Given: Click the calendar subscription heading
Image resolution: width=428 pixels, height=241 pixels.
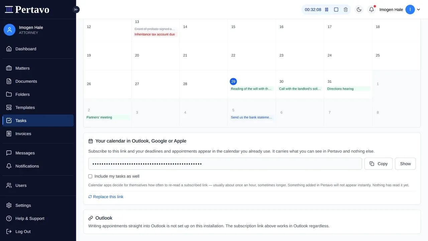Looking at the screenshot, I should [x=141, y=141].
